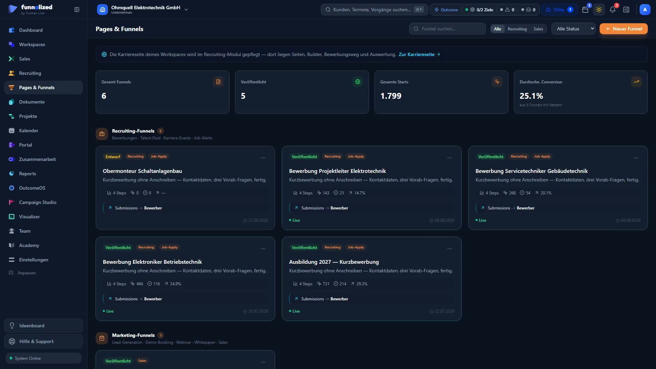This screenshot has width=656, height=369.
Task: Check the System Online status
Action: click(43, 358)
